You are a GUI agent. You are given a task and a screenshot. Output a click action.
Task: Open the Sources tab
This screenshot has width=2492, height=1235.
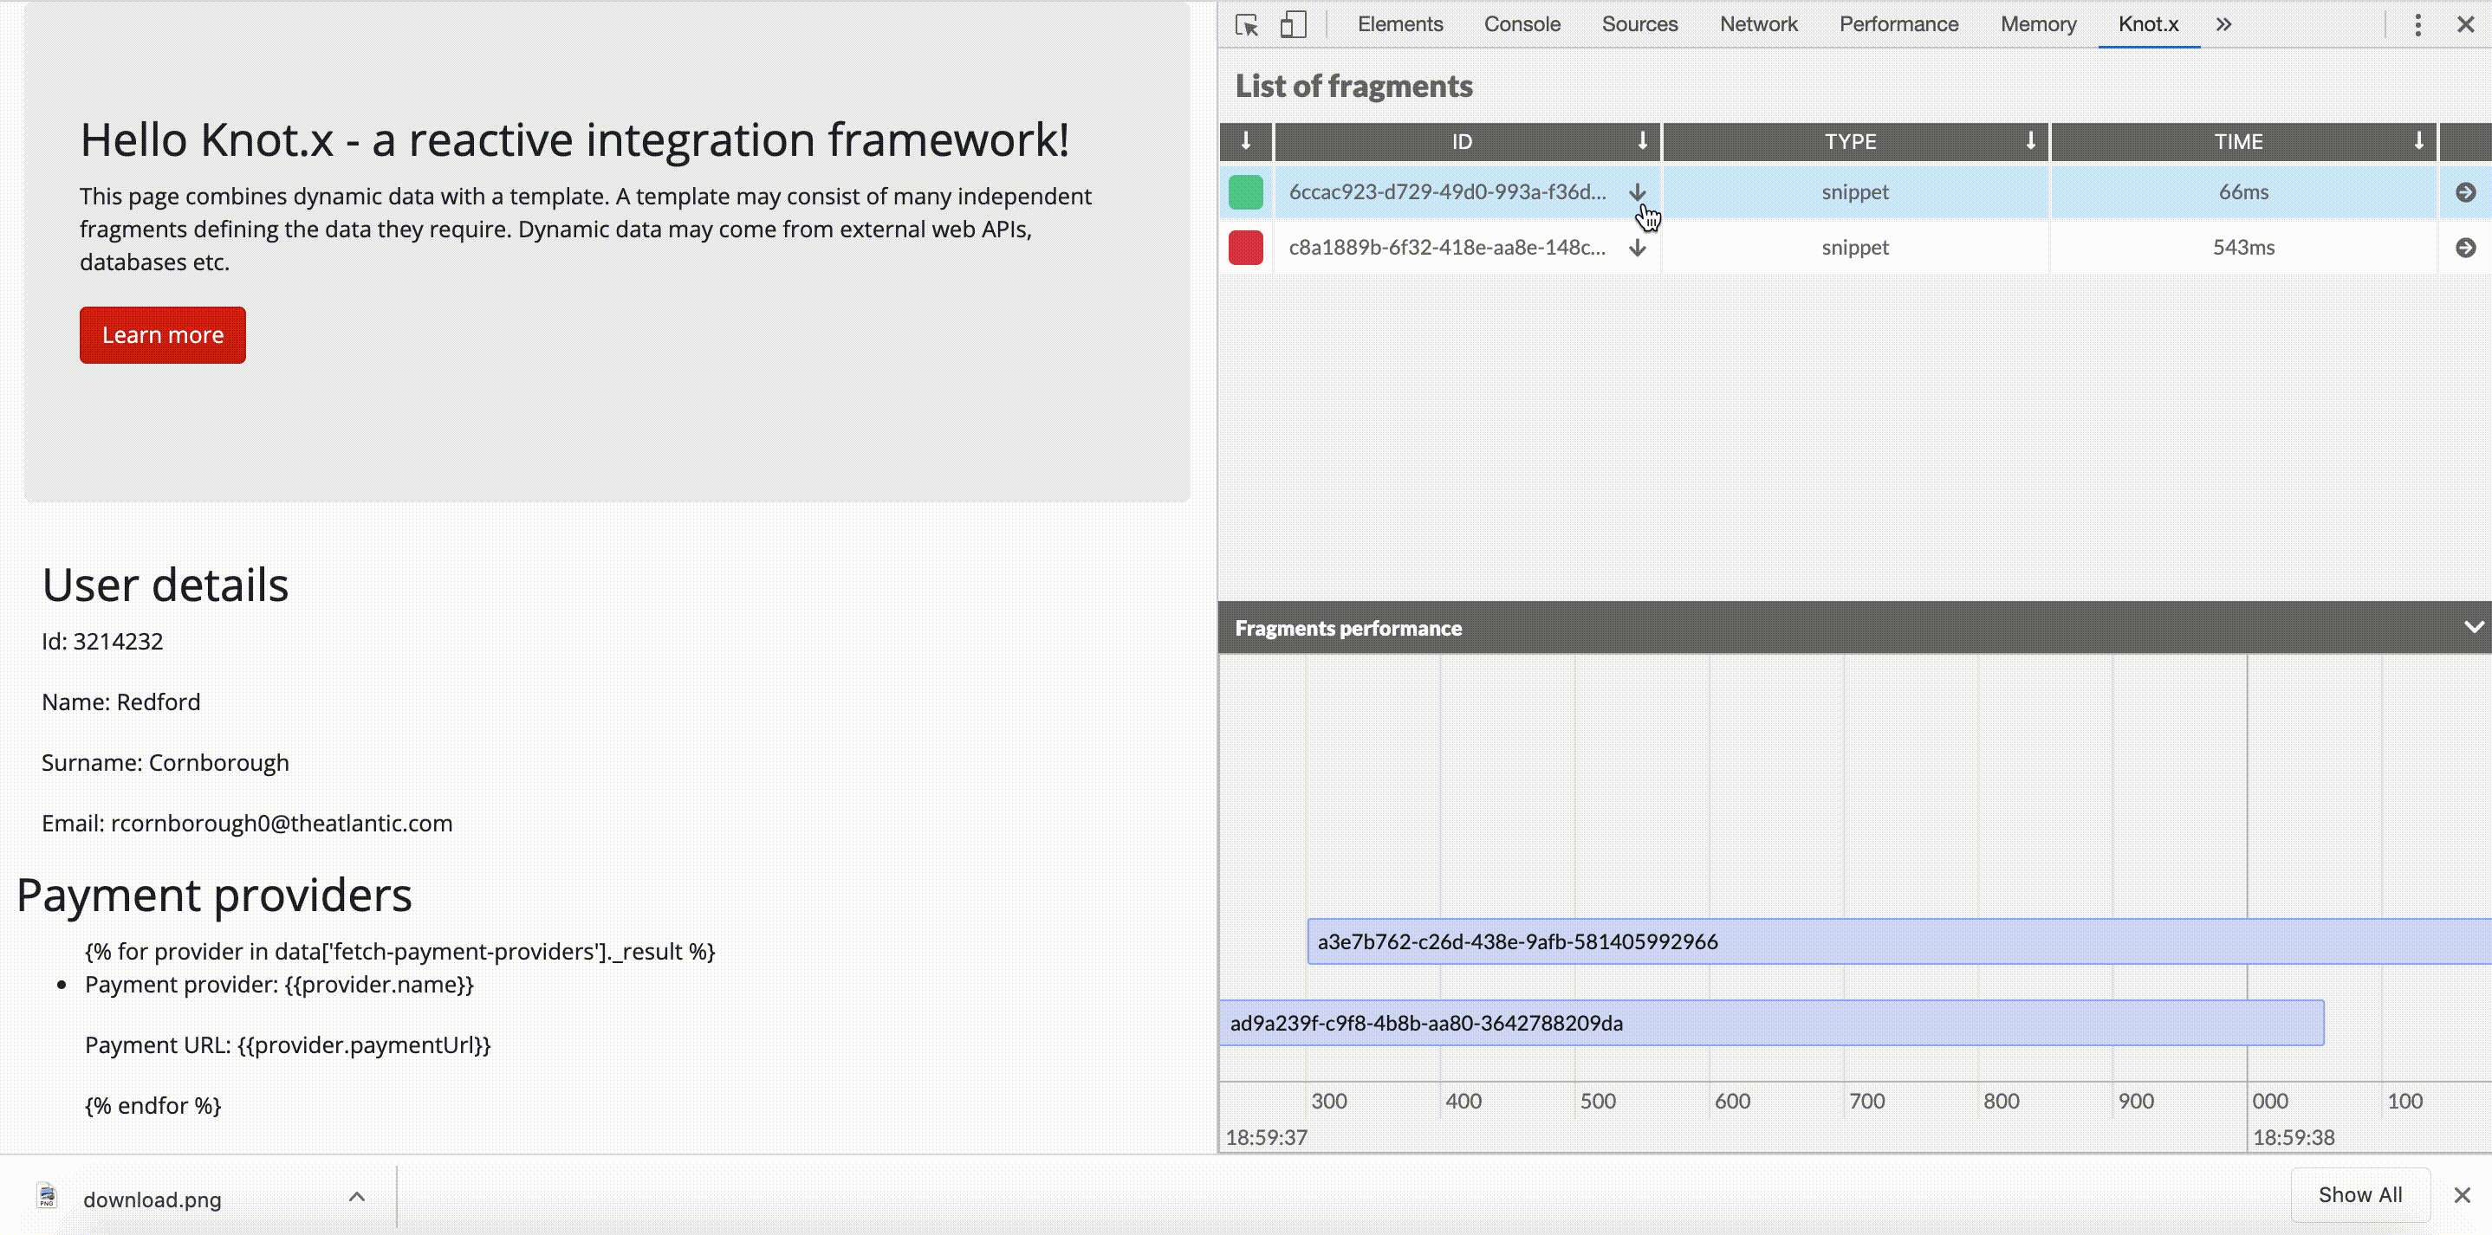pos(1639,24)
